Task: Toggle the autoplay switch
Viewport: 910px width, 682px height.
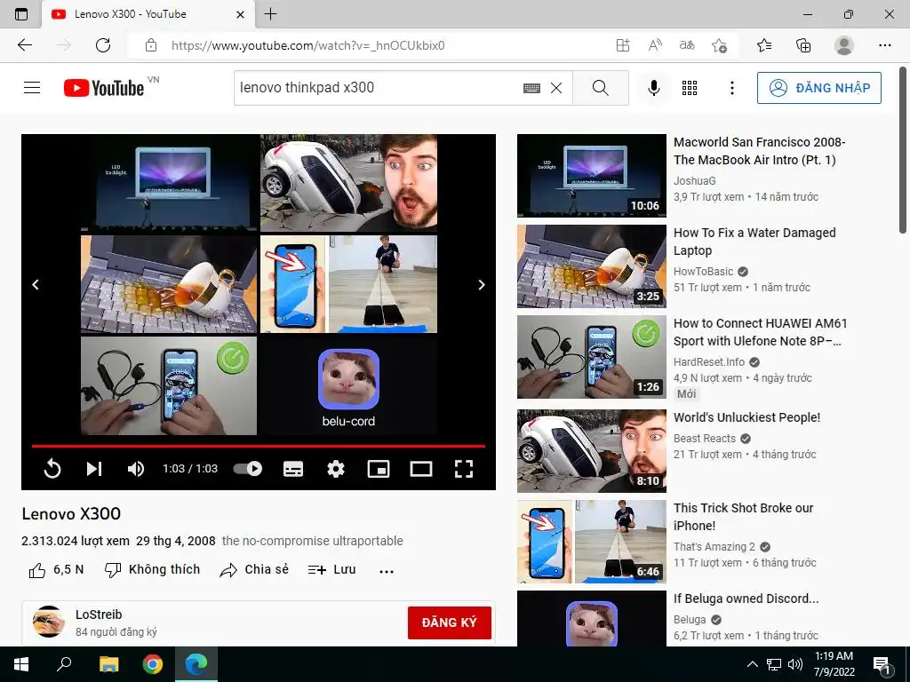Action: [248, 469]
